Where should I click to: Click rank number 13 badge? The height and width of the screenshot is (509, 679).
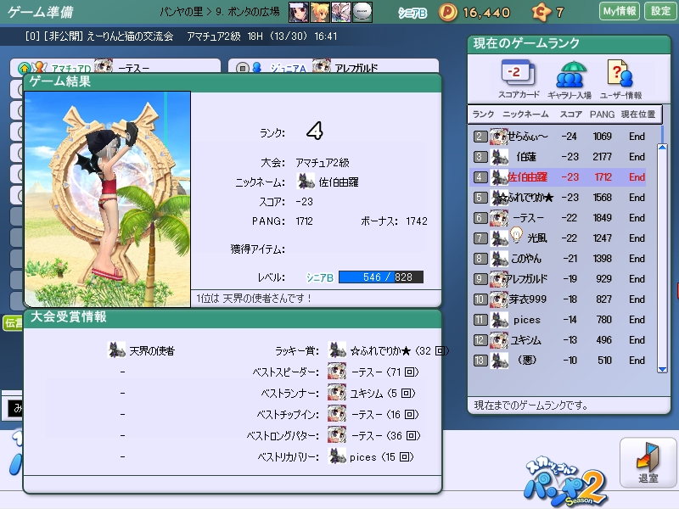(x=480, y=360)
